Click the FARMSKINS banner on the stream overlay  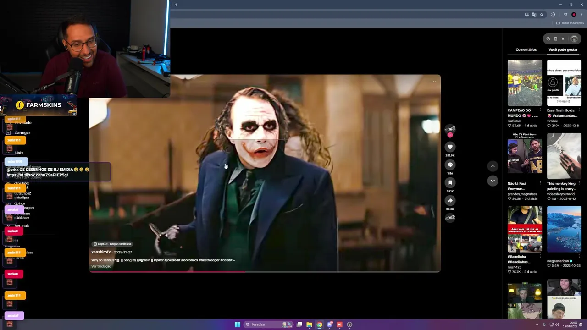coord(39,105)
